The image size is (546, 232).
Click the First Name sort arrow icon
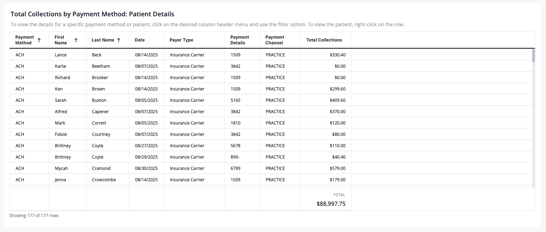coord(76,40)
